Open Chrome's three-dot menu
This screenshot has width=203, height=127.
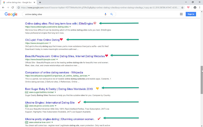click(x=200, y=8)
